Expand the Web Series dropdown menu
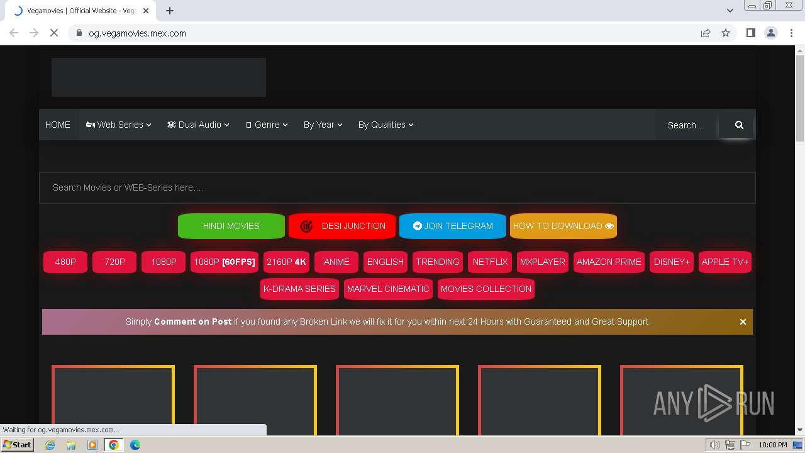This screenshot has width=805, height=453. point(119,125)
